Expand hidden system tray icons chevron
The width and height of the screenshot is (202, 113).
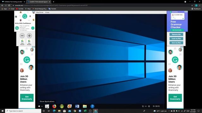pyautogui.click(x=169, y=111)
